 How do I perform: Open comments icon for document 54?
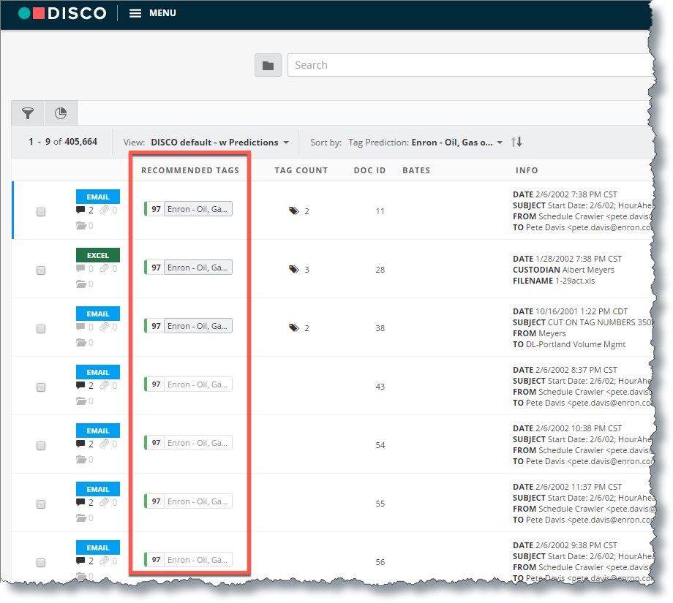pos(80,444)
